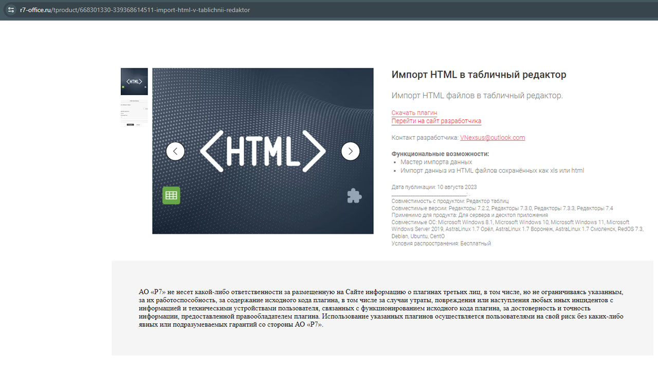Open the second thumbnail showing plugin dialog
The width and height of the screenshot is (658, 370).
pyautogui.click(x=134, y=113)
